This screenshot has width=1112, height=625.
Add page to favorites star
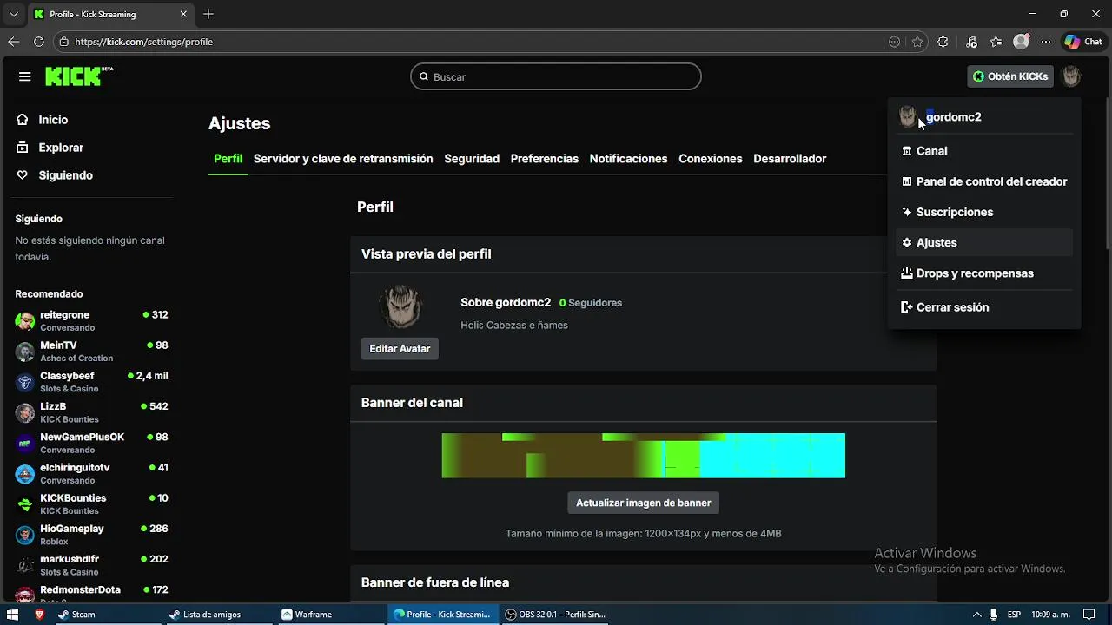[917, 42]
